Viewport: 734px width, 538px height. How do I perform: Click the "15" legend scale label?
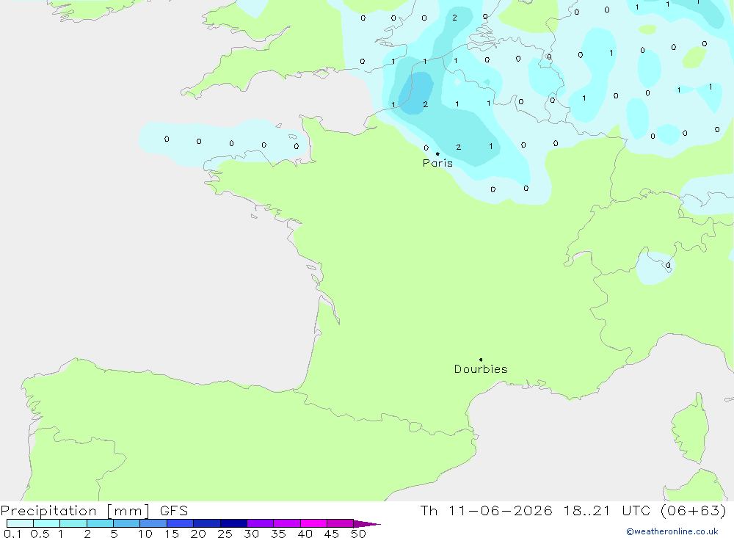(x=172, y=534)
